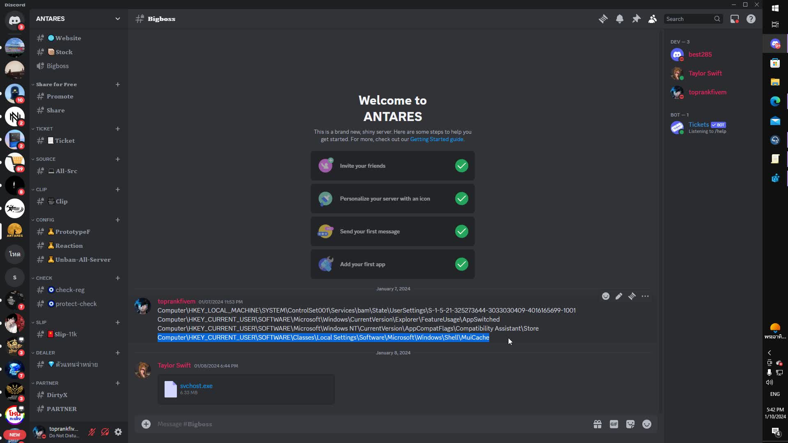Open pinned messages icon
This screenshot has height=443, width=788.
(x=636, y=19)
